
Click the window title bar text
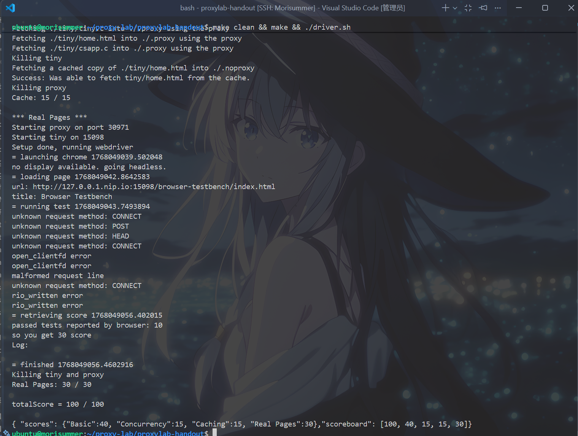tap(292, 8)
